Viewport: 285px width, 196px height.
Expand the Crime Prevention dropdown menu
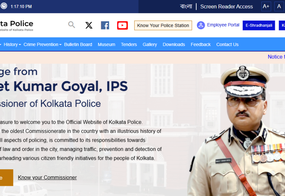(x=42, y=44)
